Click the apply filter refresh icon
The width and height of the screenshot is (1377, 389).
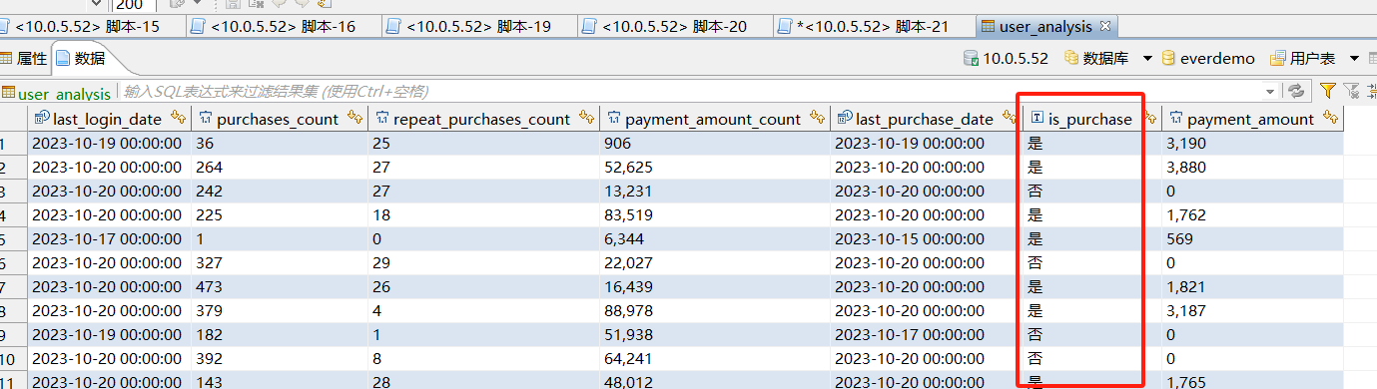click(x=1295, y=92)
